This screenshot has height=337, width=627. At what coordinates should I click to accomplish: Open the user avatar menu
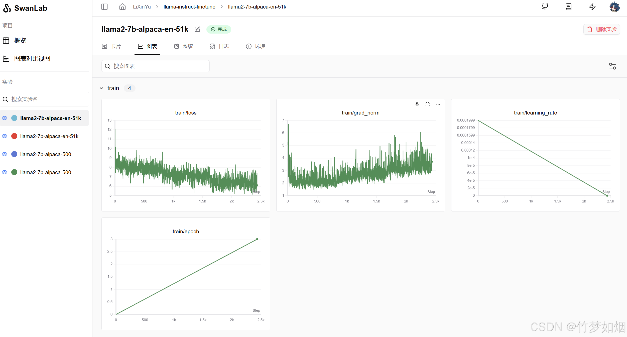click(614, 7)
